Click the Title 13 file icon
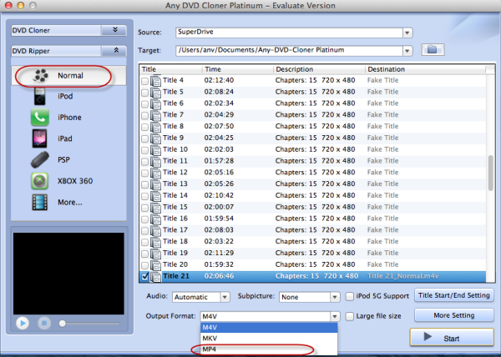The height and width of the screenshot is (357, 501). pyautogui.click(x=155, y=184)
